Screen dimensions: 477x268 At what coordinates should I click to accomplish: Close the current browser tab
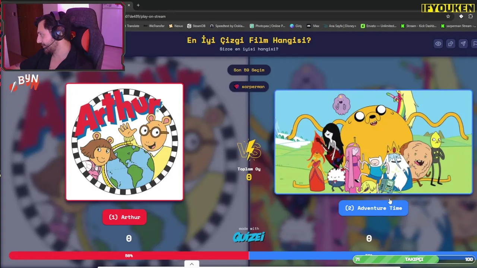(x=129, y=5)
